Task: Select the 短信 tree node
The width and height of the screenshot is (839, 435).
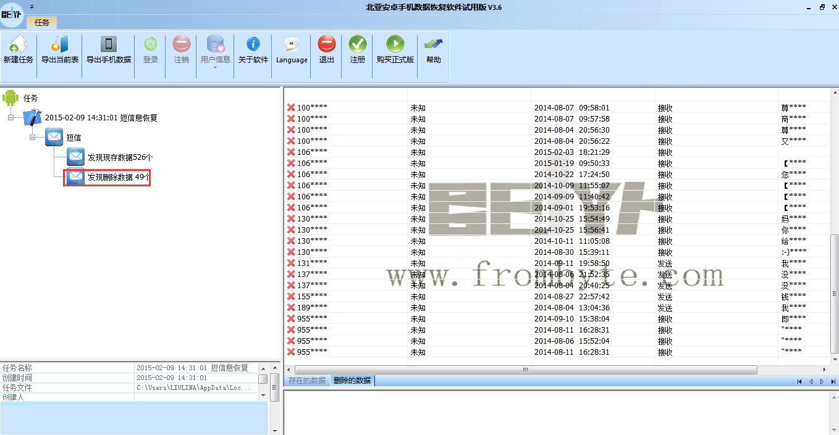Action: [74, 138]
